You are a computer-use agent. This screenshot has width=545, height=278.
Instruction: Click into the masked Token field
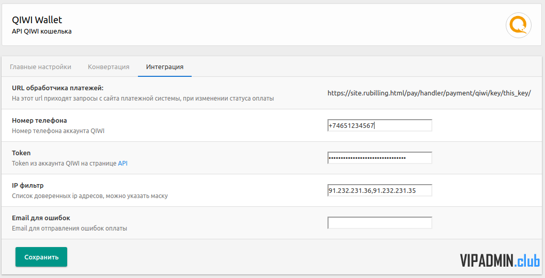pyautogui.click(x=380, y=158)
